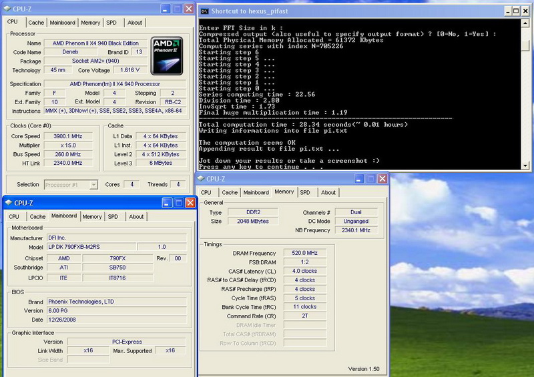This screenshot has height=377, width=534.
Task: Click the BIOS date 12/26/2008
Action: pyautogui.click(x=117, y=320)
